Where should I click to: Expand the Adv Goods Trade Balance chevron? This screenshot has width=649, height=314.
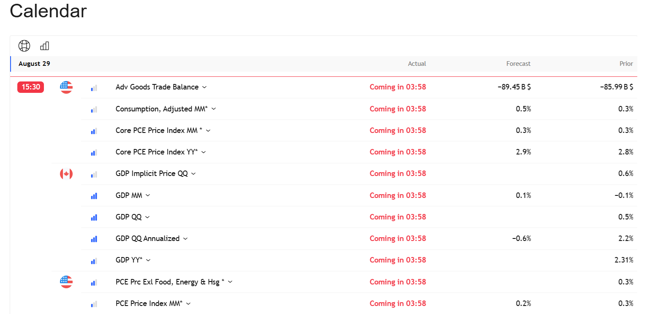coord(205,87)
